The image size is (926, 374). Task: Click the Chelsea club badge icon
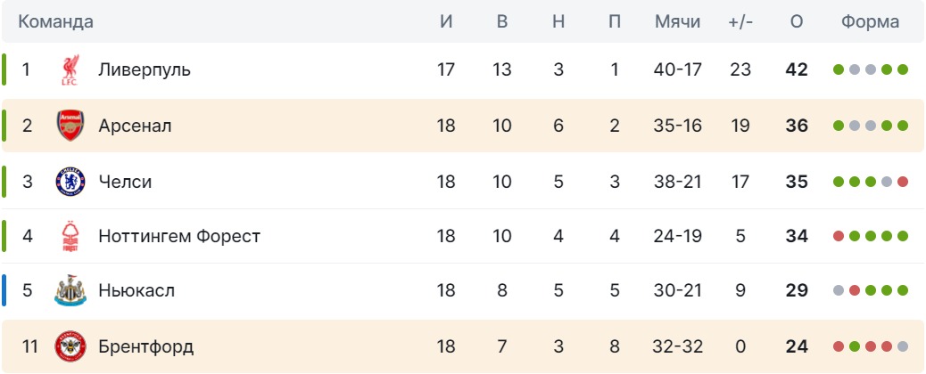click(x=70, y=181)
